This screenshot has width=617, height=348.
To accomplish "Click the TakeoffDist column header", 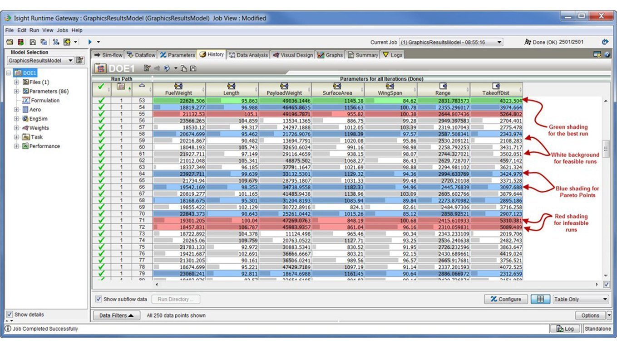I will point(496,89).
